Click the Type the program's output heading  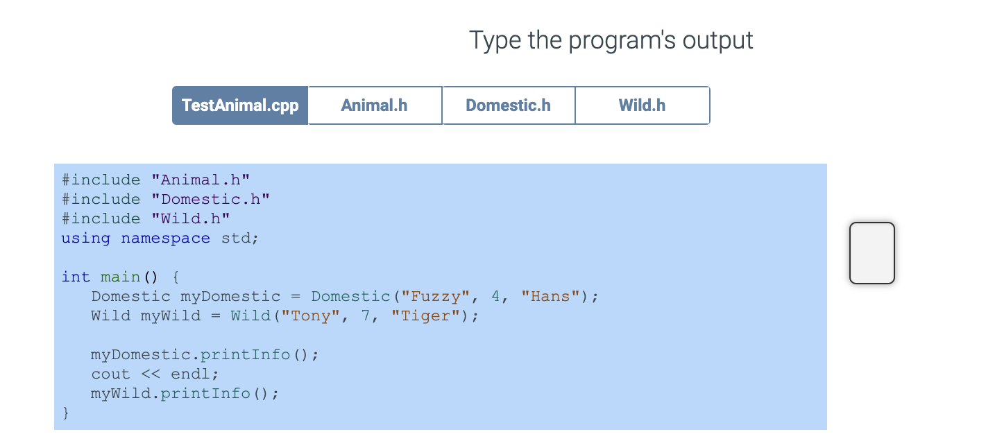[611, 40]
